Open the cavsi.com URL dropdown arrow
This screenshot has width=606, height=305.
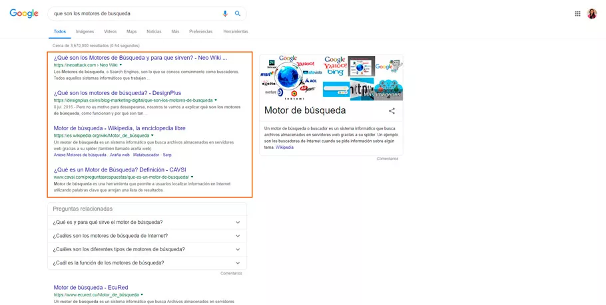(192, 177)
